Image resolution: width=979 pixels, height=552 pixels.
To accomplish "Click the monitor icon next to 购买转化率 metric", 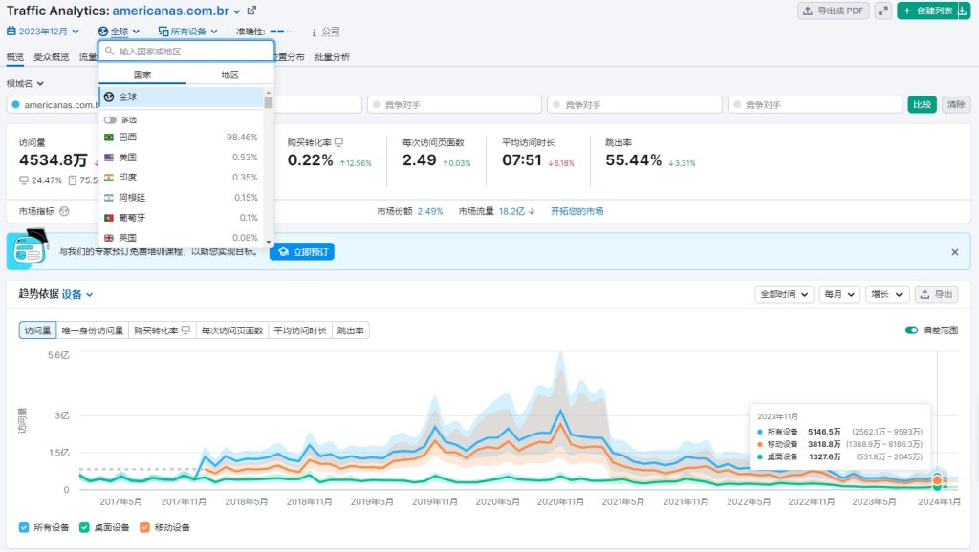I will (339, 143).
